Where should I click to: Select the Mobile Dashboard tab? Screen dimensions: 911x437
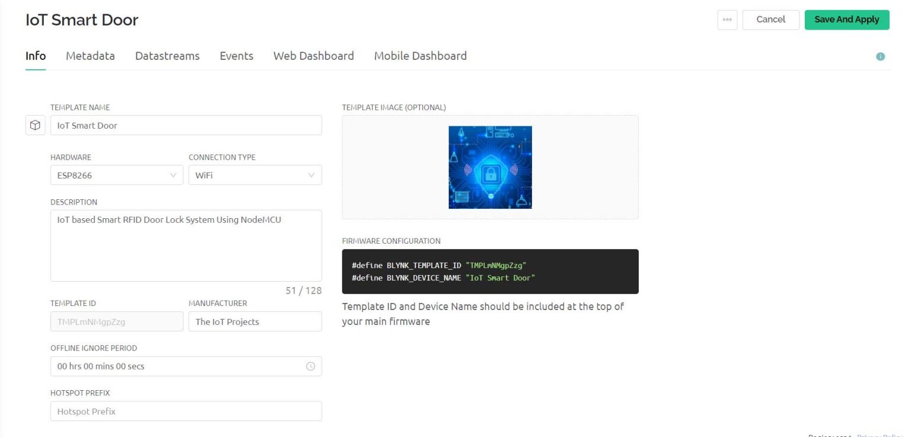420,56
